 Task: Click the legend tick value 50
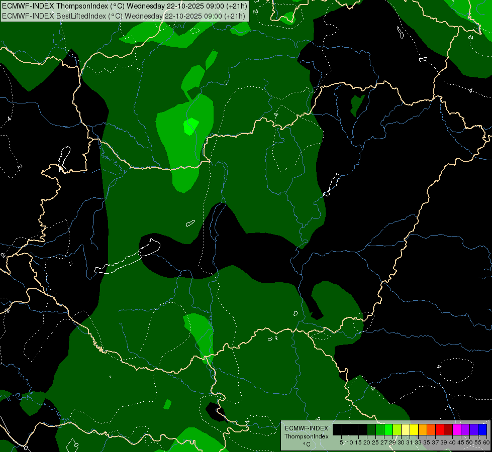(469, 442)
